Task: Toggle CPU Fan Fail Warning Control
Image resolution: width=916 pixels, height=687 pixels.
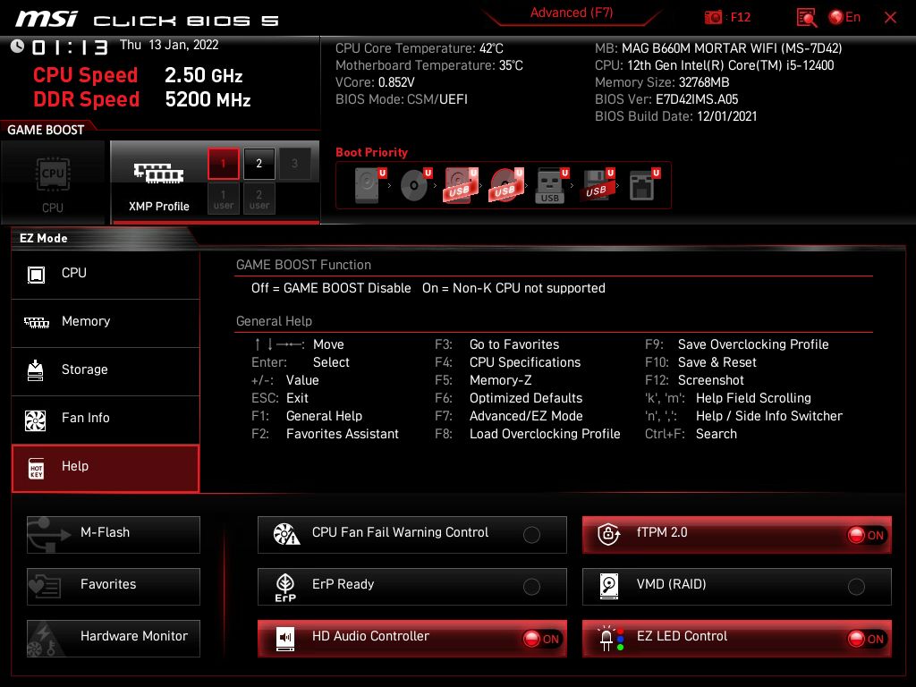Action: coord(411,535)
